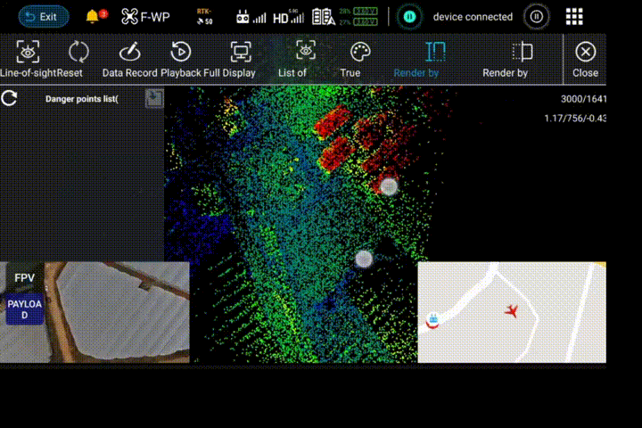
Task: Click the 3000/1641 point count readout
Action: point(583,99)
